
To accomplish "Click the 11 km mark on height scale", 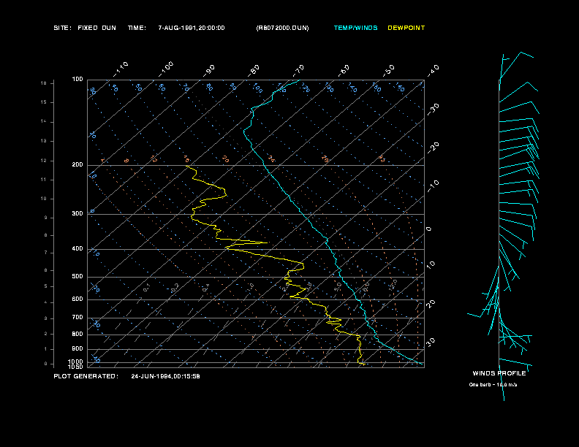I will pyautogui.click(x=44, y=180).
